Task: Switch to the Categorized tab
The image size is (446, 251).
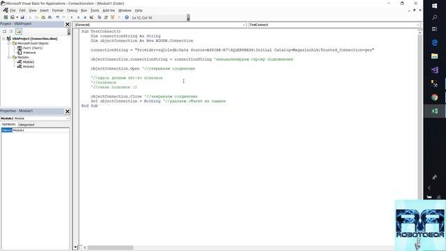Action: (26, 125)
